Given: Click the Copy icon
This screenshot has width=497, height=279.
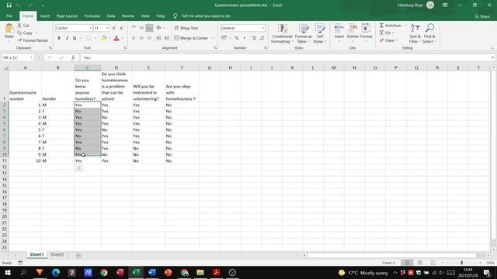Looking at the screenshot, I should [19, 33].
